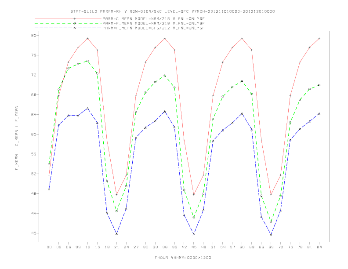
Task: Click forecast hour 00 on the x-axis
Action: point(49,247)
